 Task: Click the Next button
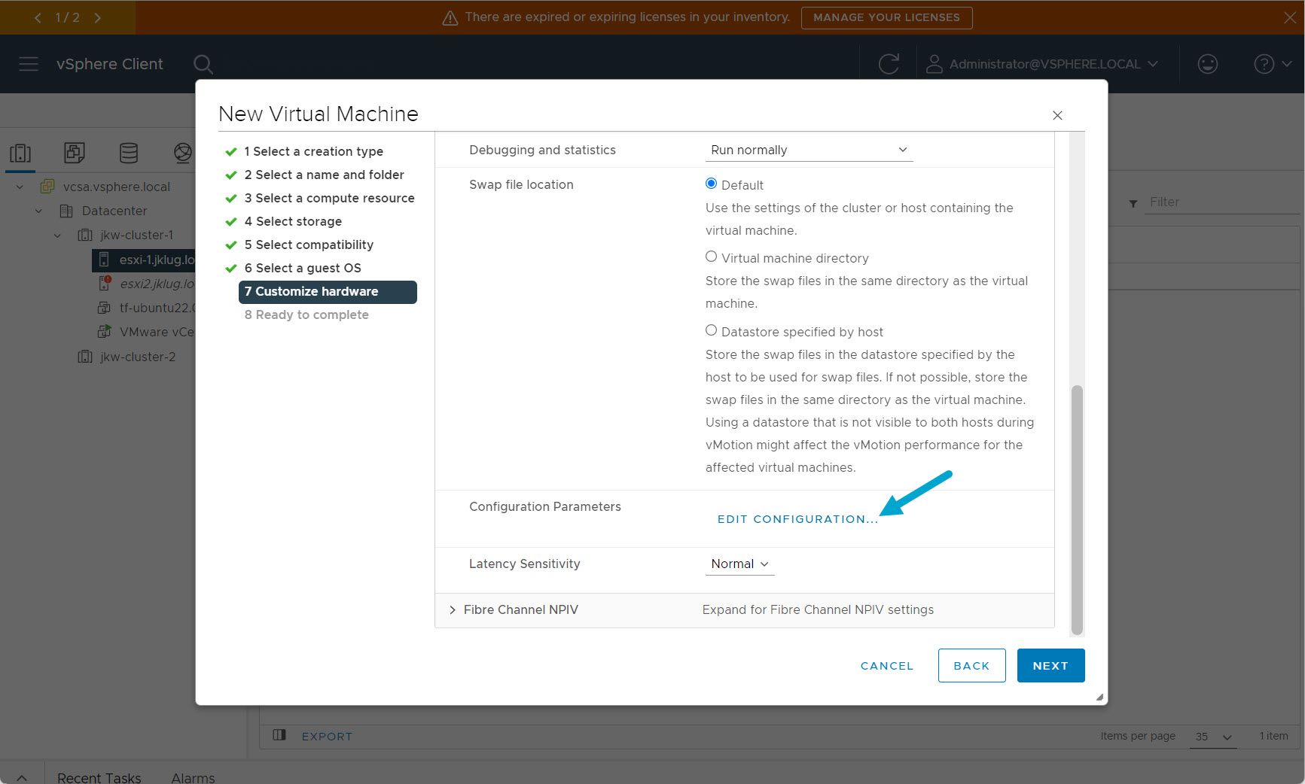click(x=1050, y=666)
